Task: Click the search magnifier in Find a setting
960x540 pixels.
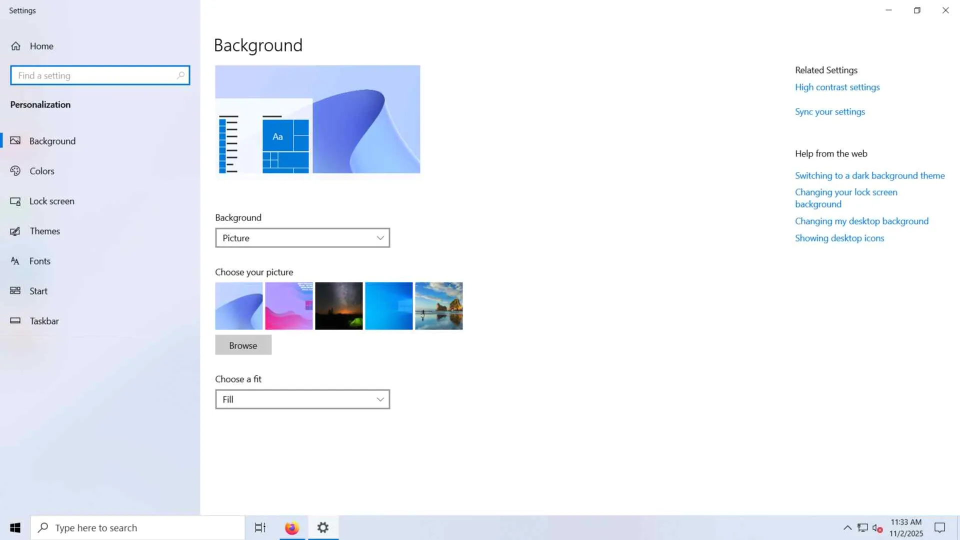Action: pos(180,75)
